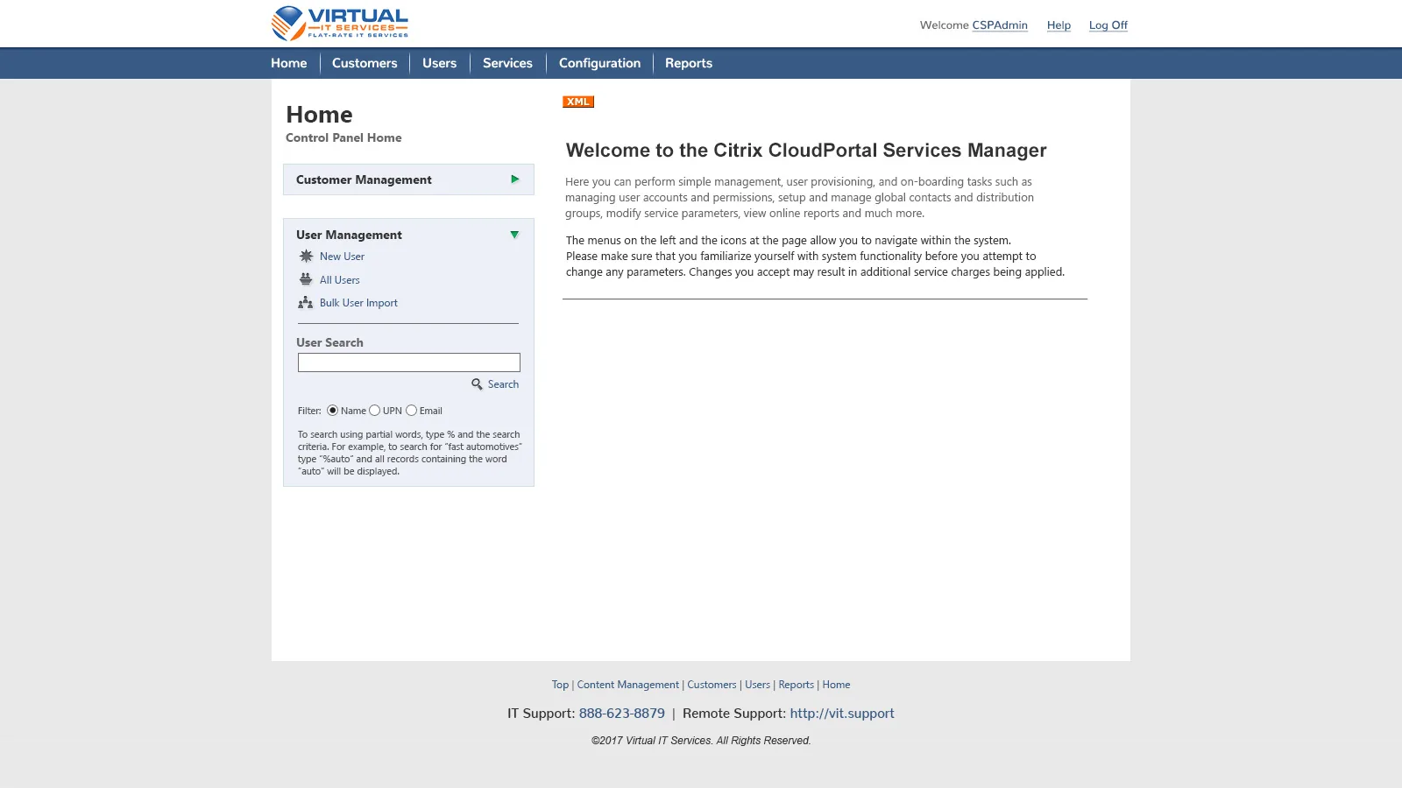Click the Bulk User Import icon

coord(306,303)
